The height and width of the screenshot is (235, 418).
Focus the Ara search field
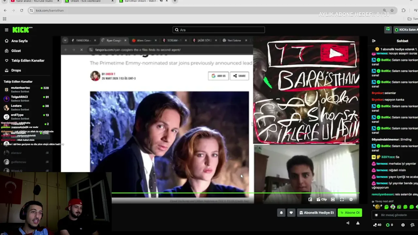[219, 30]
